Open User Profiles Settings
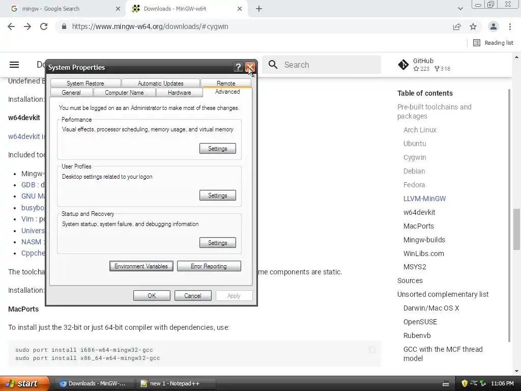The image size is (521, 391). click(218, 195)
